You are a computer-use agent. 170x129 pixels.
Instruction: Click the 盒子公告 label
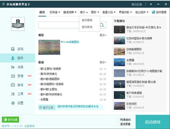point(48,107)
